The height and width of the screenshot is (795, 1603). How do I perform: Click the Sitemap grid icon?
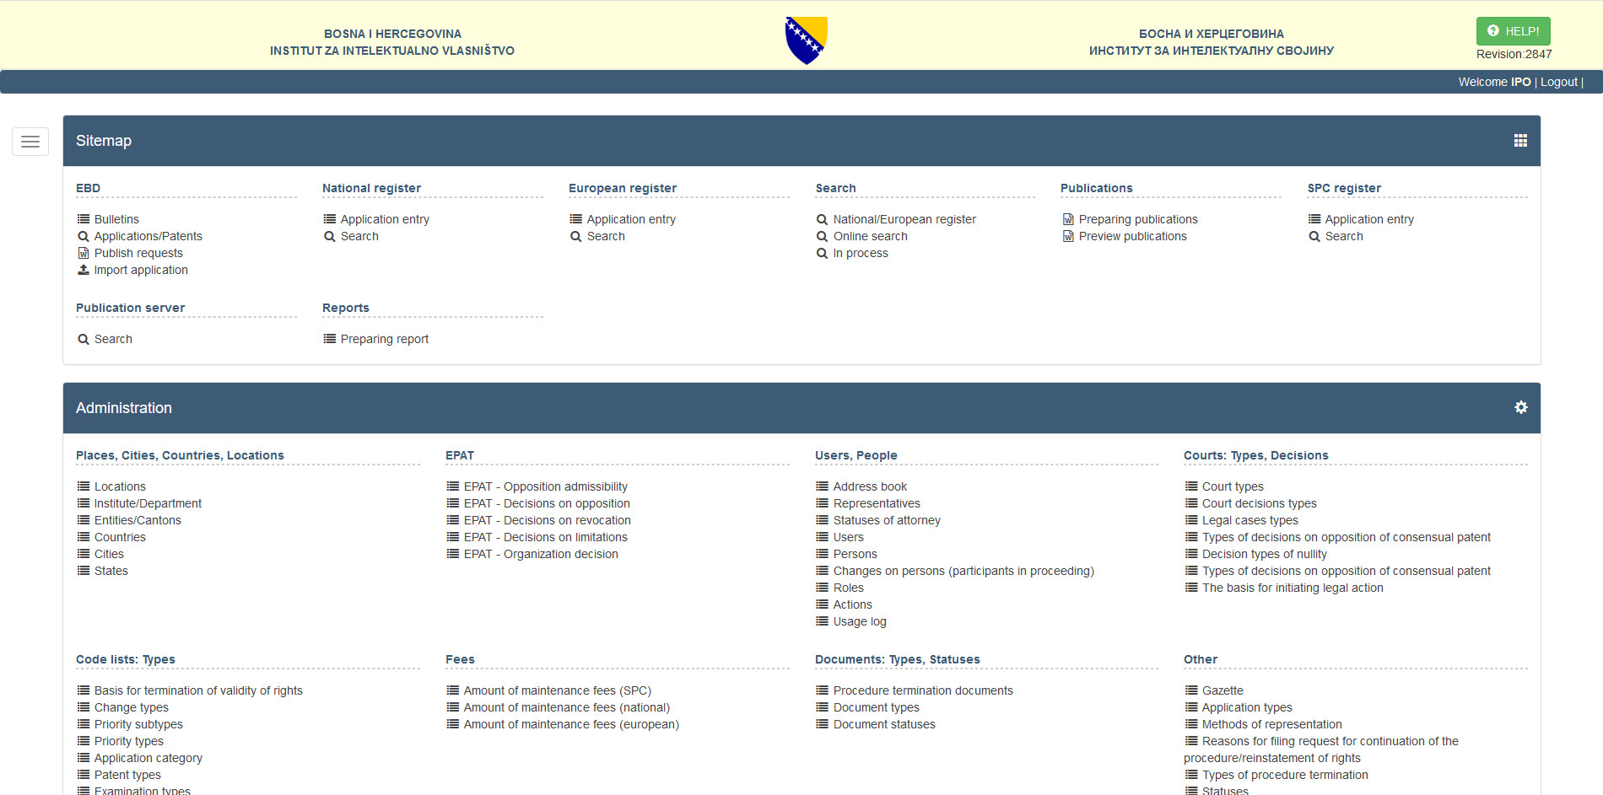(1520, 141)
